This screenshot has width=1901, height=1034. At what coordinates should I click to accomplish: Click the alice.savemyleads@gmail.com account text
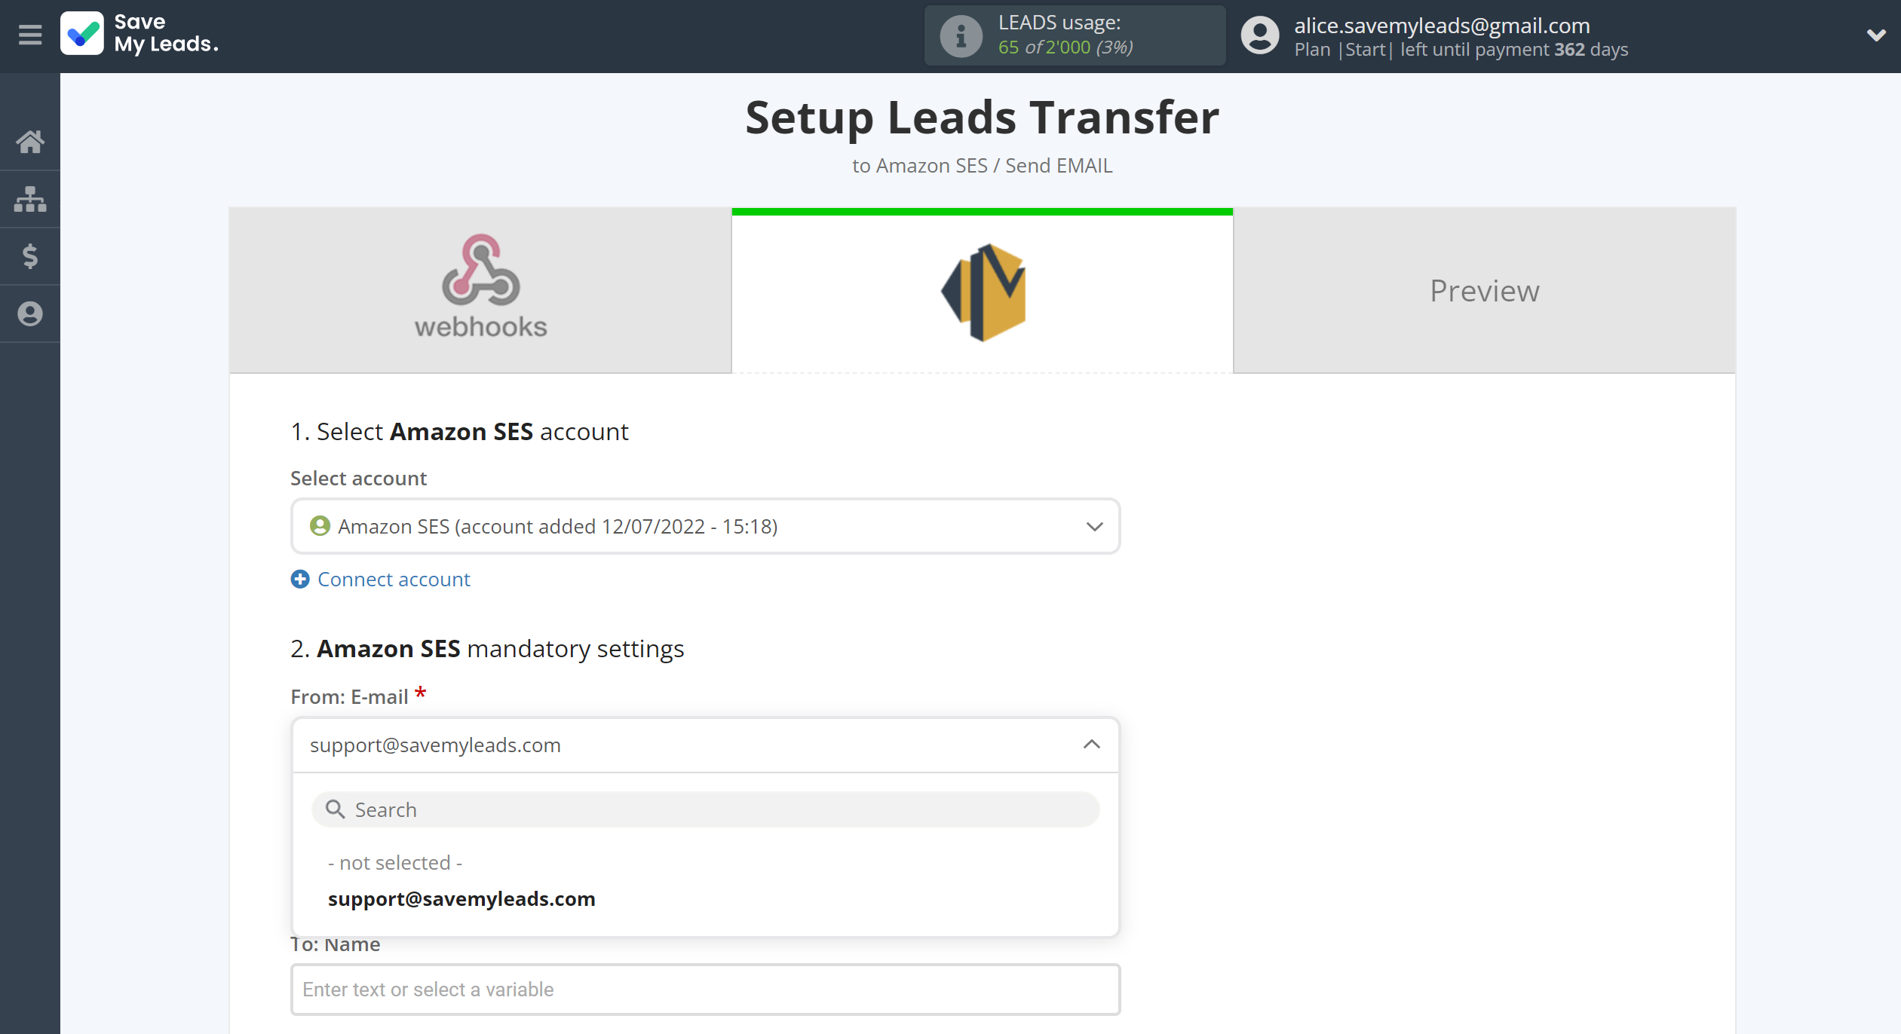point(1442,25)
